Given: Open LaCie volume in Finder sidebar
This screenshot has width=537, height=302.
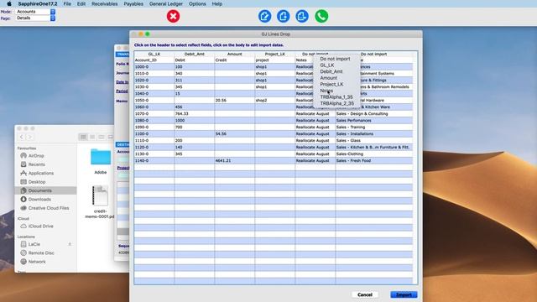Looking at the screenshot, I should point(34,244).
